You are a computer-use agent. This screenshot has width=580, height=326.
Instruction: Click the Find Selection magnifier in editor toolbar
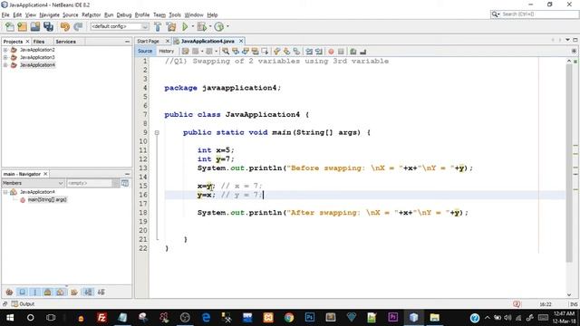(226, 52)
